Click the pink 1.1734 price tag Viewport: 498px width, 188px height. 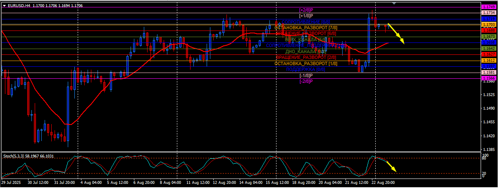tap(489, 13)
